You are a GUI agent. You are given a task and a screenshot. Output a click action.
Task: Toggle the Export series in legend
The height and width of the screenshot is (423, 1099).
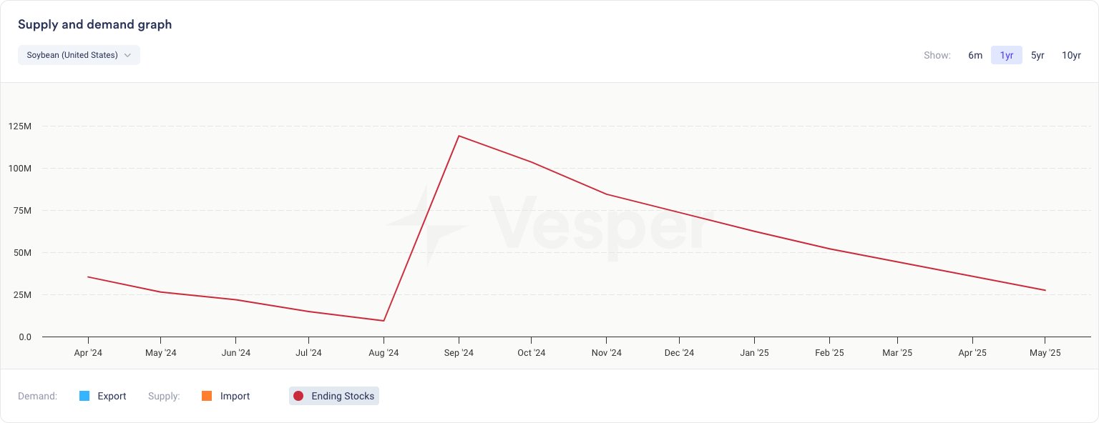[x=112, y=396]
